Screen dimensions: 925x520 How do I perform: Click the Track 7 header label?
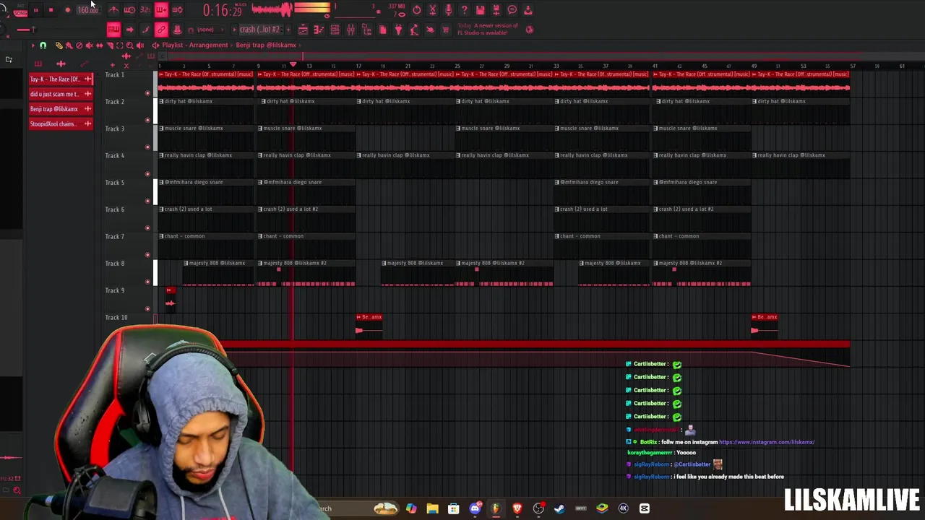point(115,237)
